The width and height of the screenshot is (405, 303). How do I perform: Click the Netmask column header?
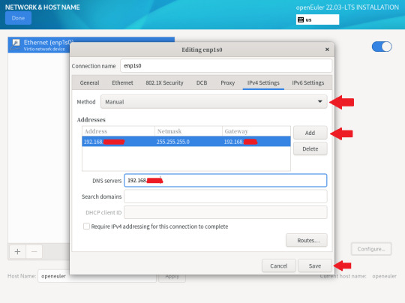coord(188,131)
